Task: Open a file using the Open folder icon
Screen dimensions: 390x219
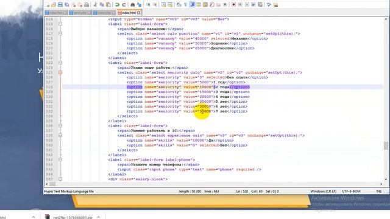Action: click(54, 5)
